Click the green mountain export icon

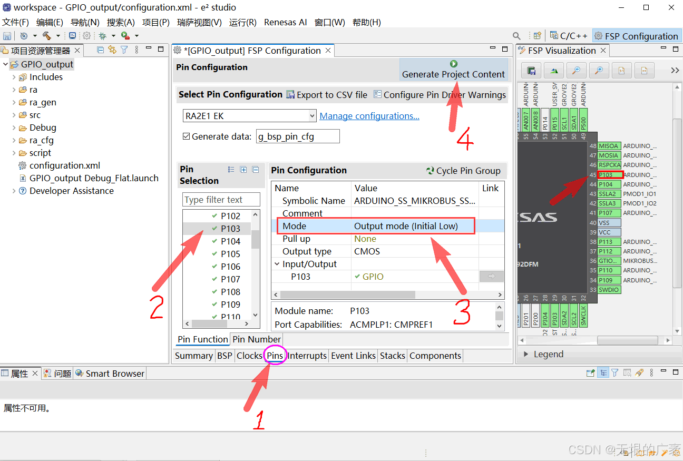tap(554, 70)
